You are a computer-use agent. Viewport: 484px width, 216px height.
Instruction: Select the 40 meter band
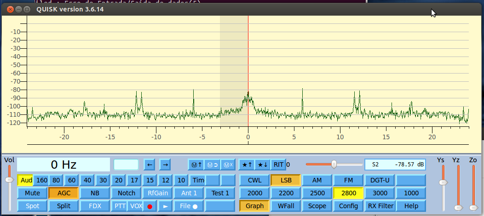pyautogui.click(x=87, y=180)
